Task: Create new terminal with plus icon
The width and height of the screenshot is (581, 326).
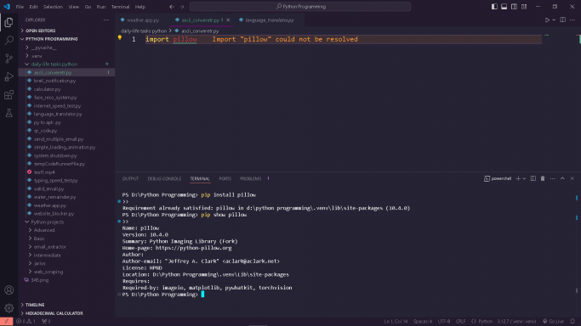Action: point(518,178)
